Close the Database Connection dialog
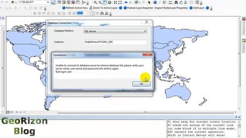 click(146, 22)
